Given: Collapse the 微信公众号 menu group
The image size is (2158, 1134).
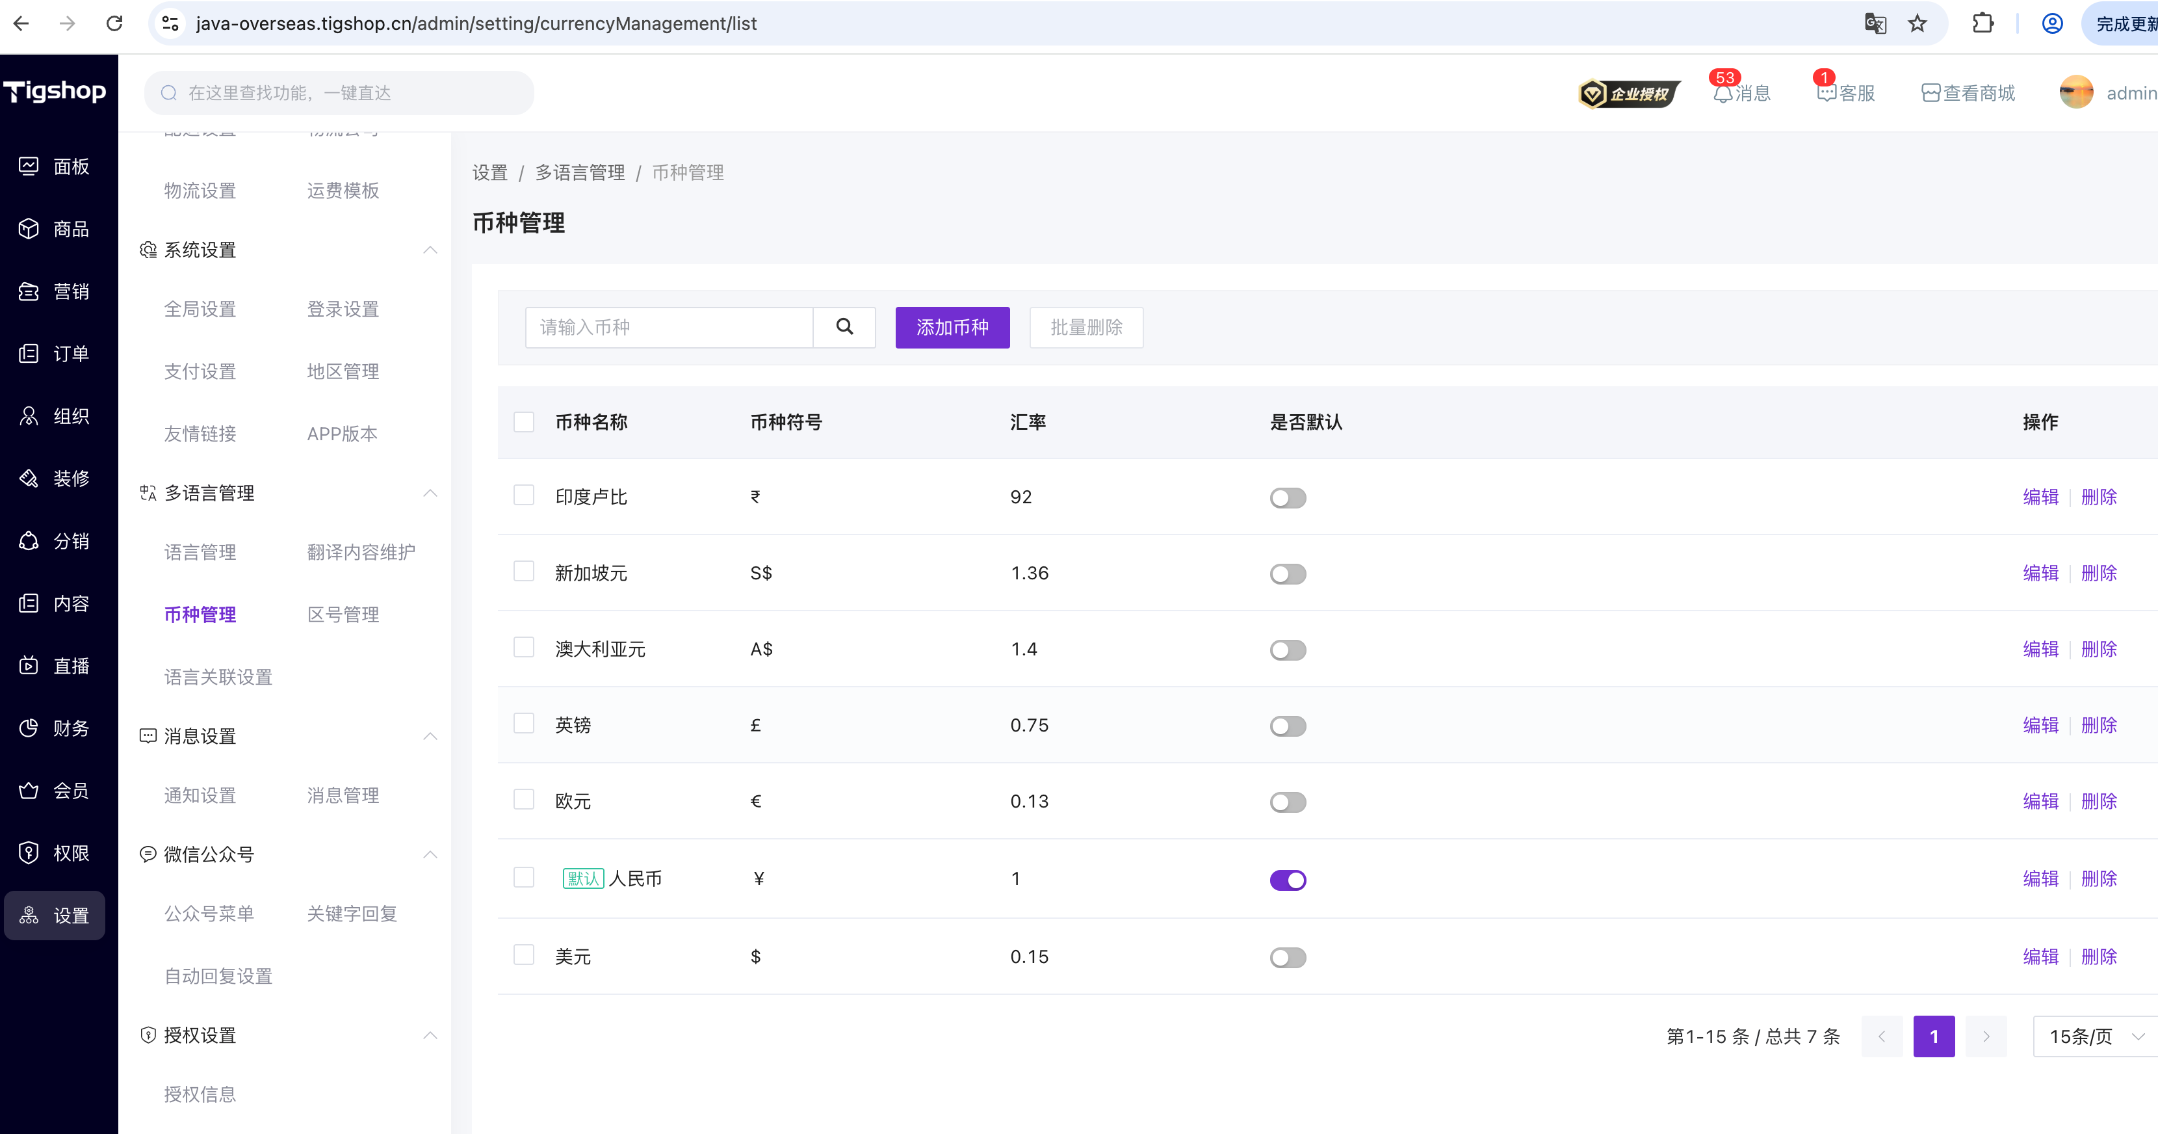Looking at the screenshot, I should (x=430, y=854).
